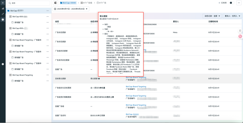Image resolution: width=243 pixels, height=123 pixels.
Task: Click the 广告组优化目标更新 activity cell
Action: coord(63,88)
